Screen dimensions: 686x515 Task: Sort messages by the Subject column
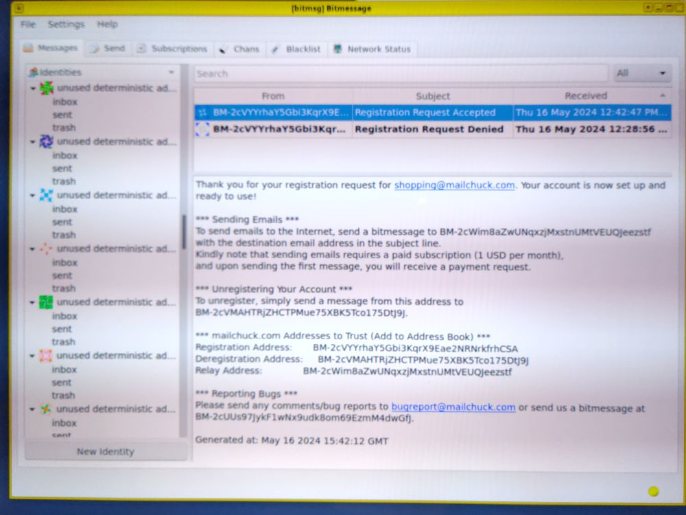coord(433,96)
